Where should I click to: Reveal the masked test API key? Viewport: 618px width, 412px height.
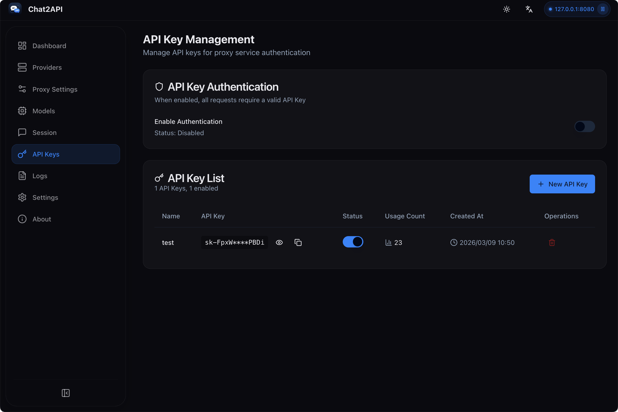coord(279,243)
